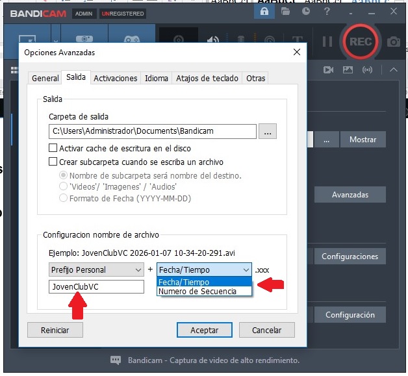Screen dimensions: 408x376
Task: Click the … browse button beside Mostrar
Action: pos(327,140)
